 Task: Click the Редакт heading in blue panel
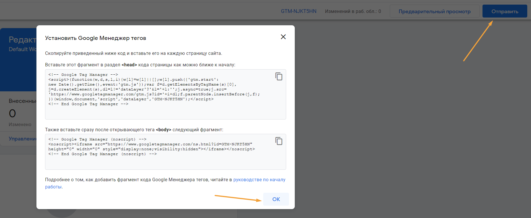22,40
